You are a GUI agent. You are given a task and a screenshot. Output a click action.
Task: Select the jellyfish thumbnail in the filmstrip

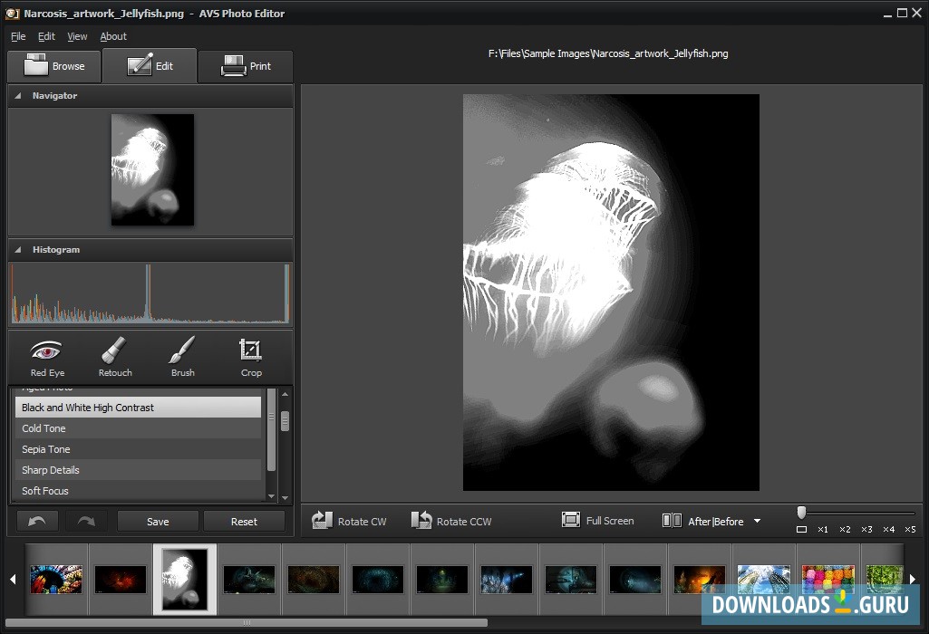pyautogui.click(x=184, y=577)
